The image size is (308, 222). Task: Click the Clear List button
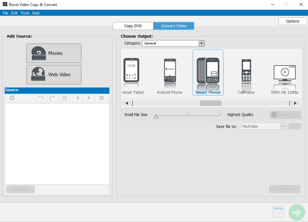pos(21,189)
